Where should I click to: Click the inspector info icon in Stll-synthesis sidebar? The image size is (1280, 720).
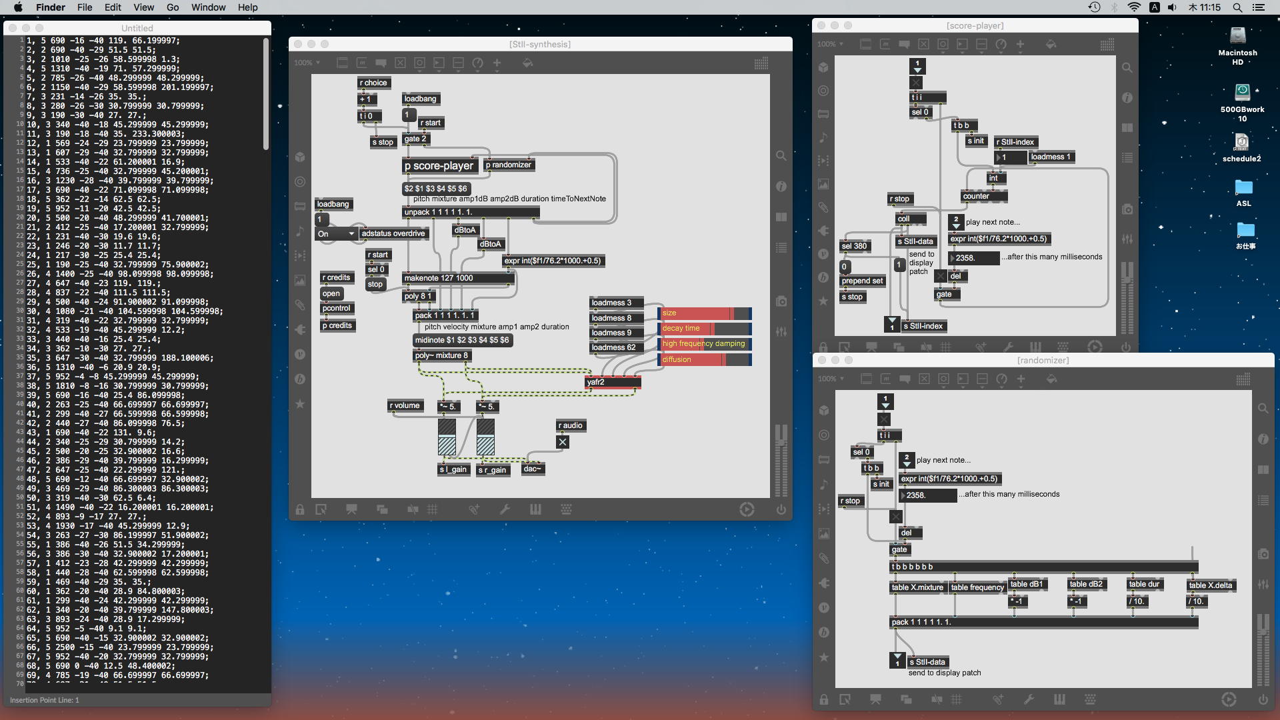pyautogui.click(x=781, y=187)
